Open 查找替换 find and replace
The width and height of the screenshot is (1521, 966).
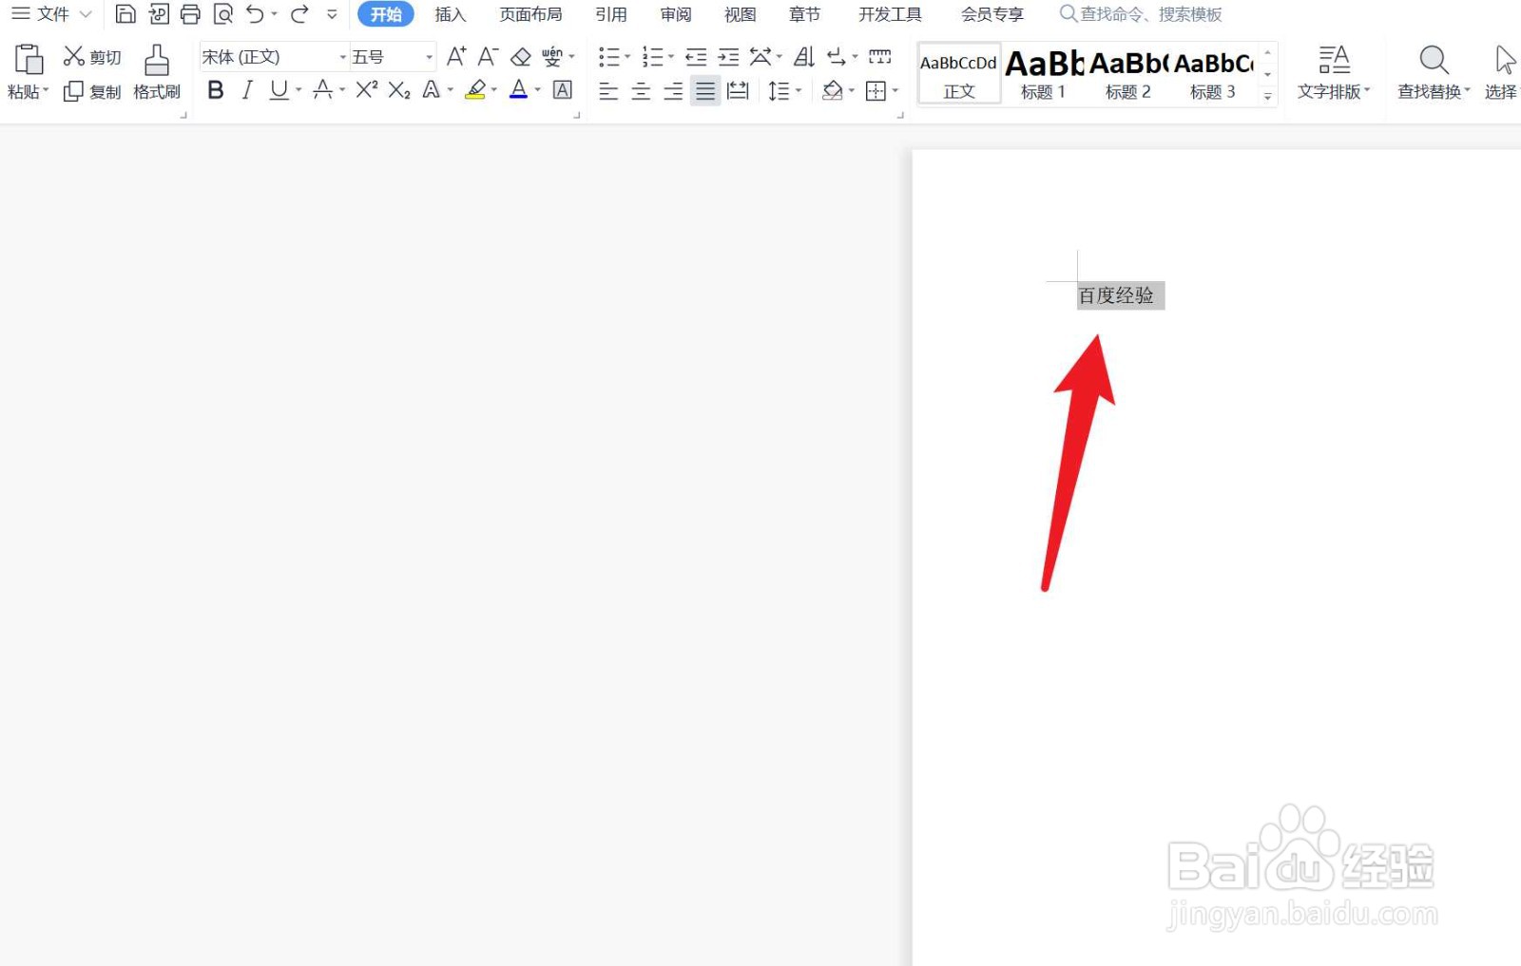(1434, 72)
